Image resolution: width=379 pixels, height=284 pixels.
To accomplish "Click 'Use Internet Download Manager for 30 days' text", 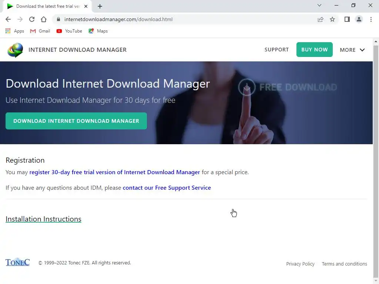I will click(90, 100).
